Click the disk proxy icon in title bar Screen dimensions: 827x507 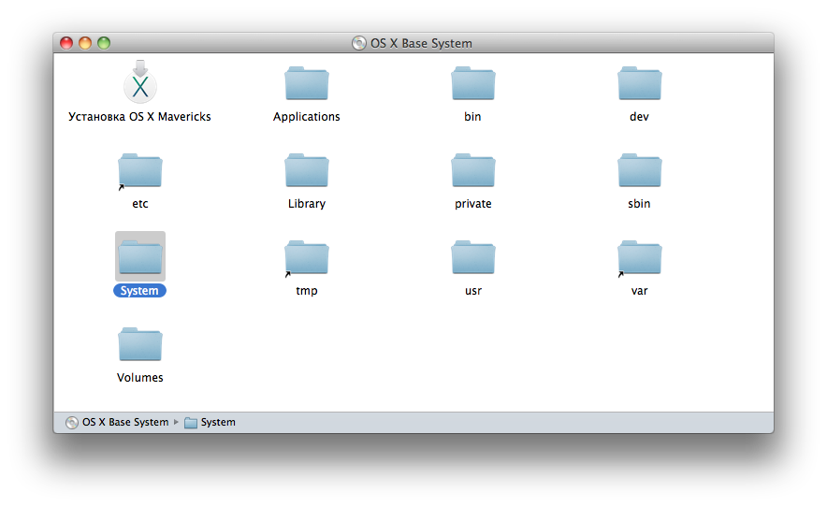[x=359, y=43]
